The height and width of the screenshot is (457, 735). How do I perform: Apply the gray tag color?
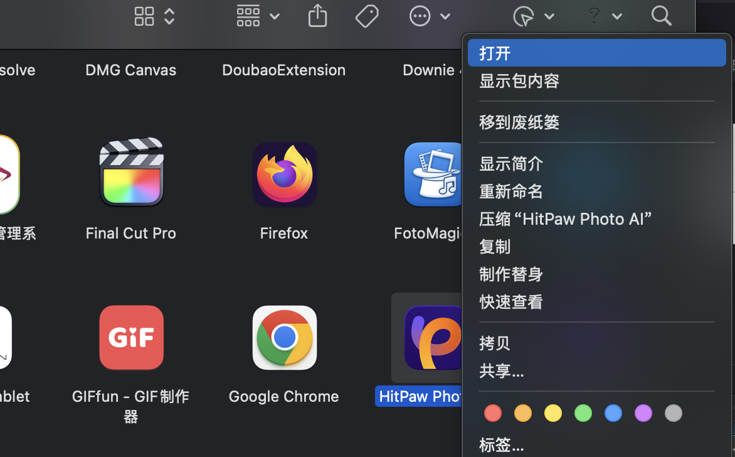[x=674, y=413]
